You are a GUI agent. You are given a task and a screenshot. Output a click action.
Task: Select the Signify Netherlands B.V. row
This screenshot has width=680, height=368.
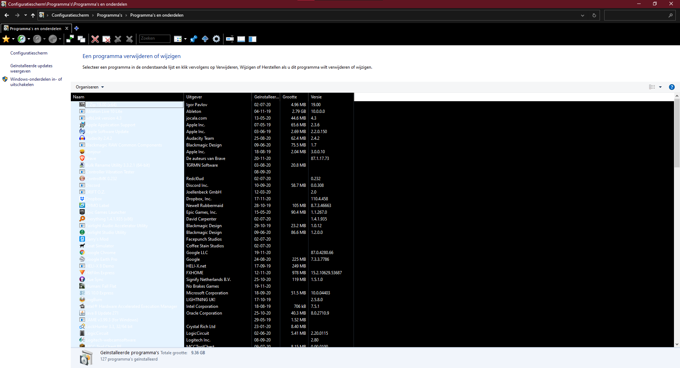click(212, 280)
